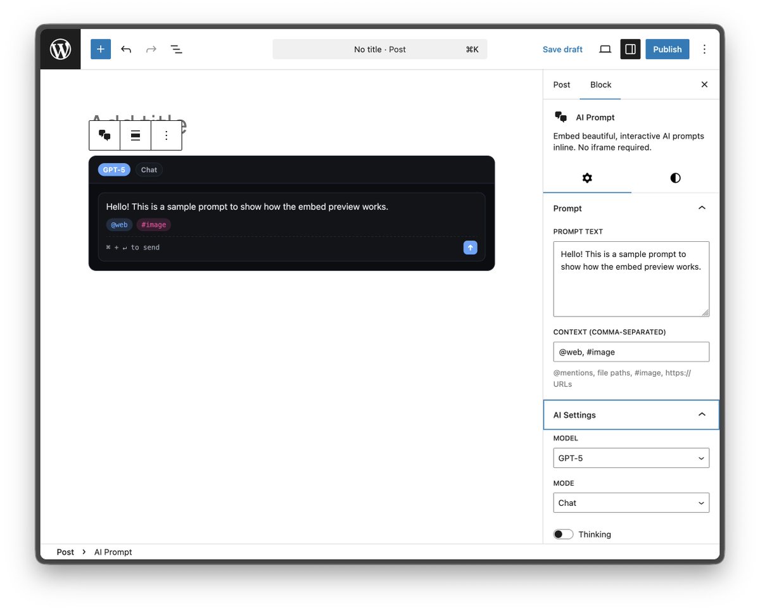The image size is (760, 611).
Task: Click the block description 'Embed beautiful, interactive' text
Action: point(628,142)
